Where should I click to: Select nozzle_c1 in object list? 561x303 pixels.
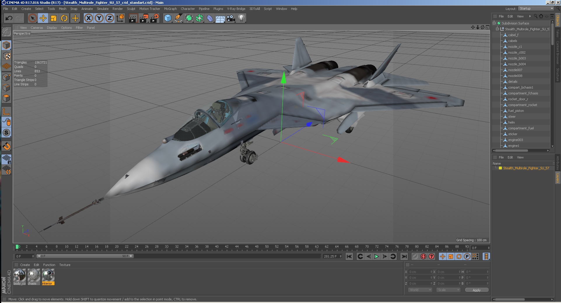tap(515, 47)
